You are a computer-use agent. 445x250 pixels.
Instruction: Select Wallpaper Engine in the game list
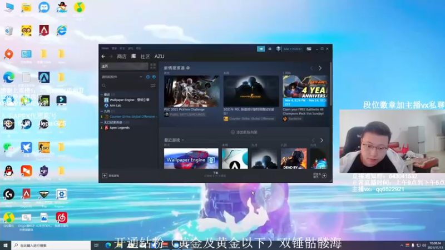129,100
